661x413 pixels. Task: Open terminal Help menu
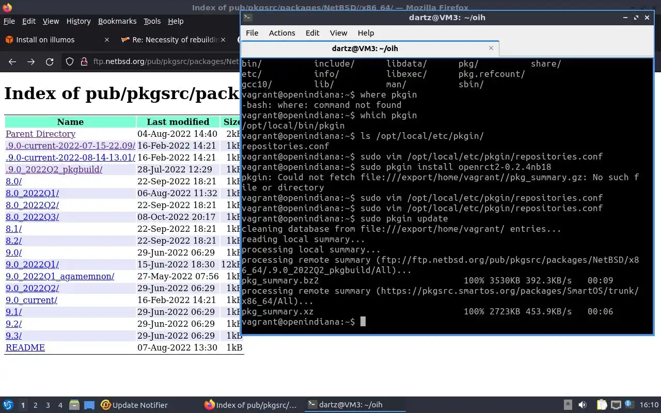click(x=366, y=33)
